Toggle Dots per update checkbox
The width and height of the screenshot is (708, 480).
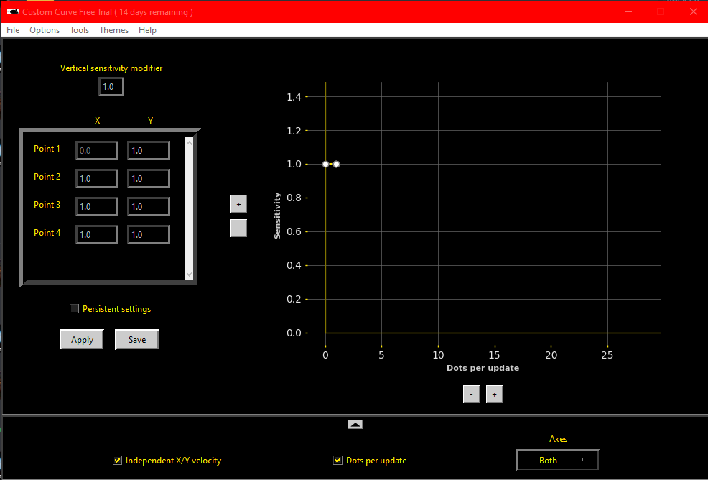(337, 460)
